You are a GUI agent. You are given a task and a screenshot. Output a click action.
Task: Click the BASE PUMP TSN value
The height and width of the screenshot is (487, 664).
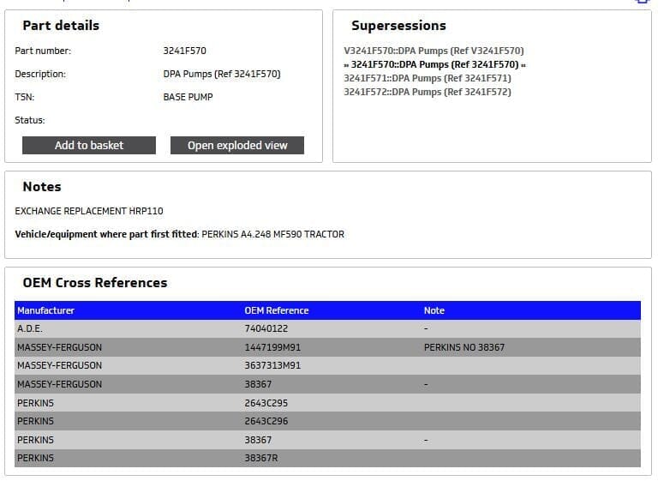[x=188, y=97]
